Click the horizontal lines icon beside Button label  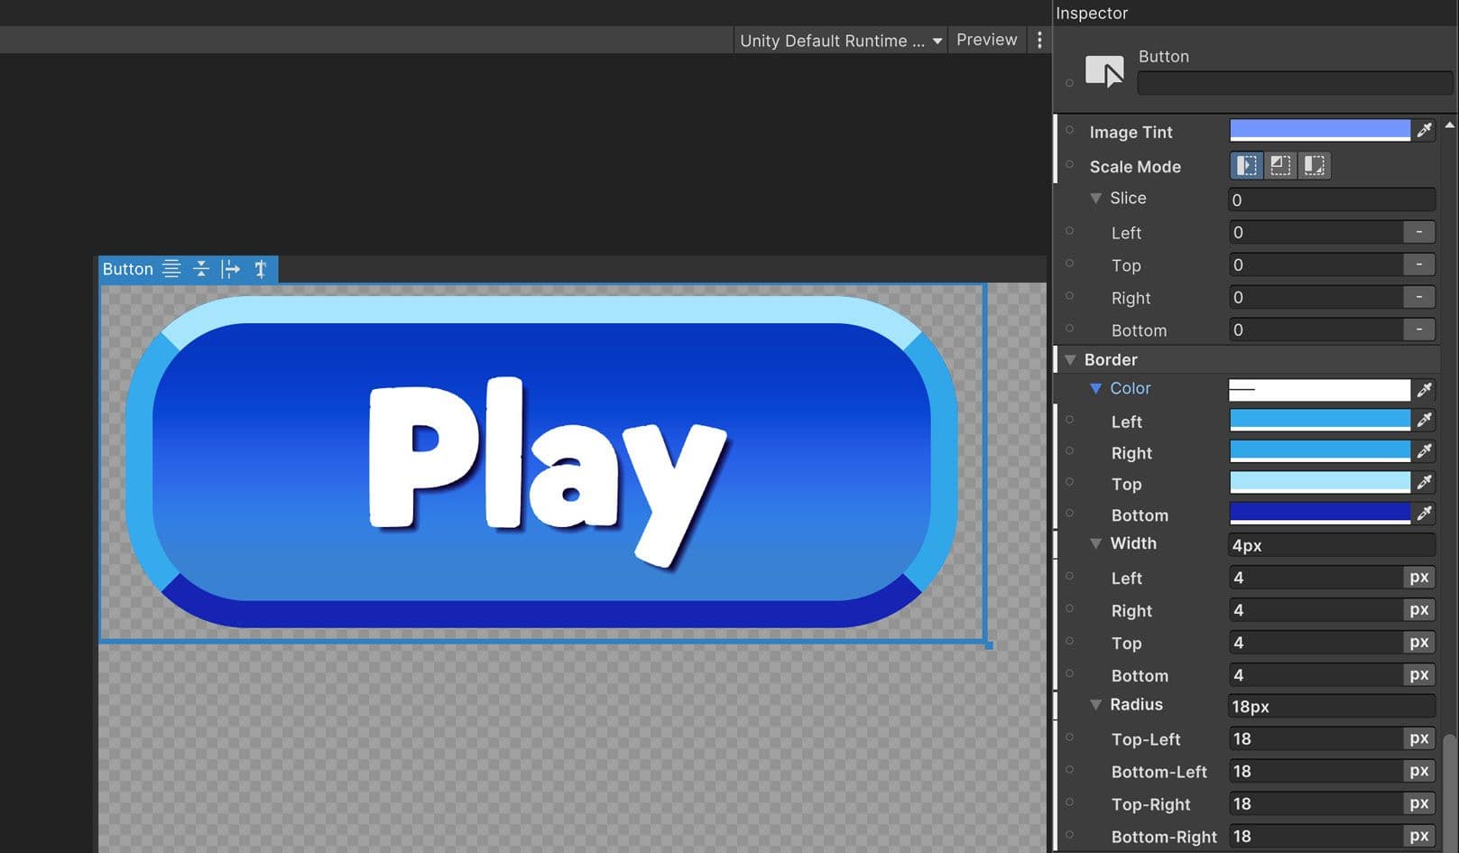(171, 268)
